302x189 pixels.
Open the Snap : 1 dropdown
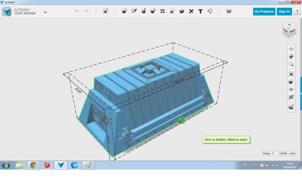(270, 154)
